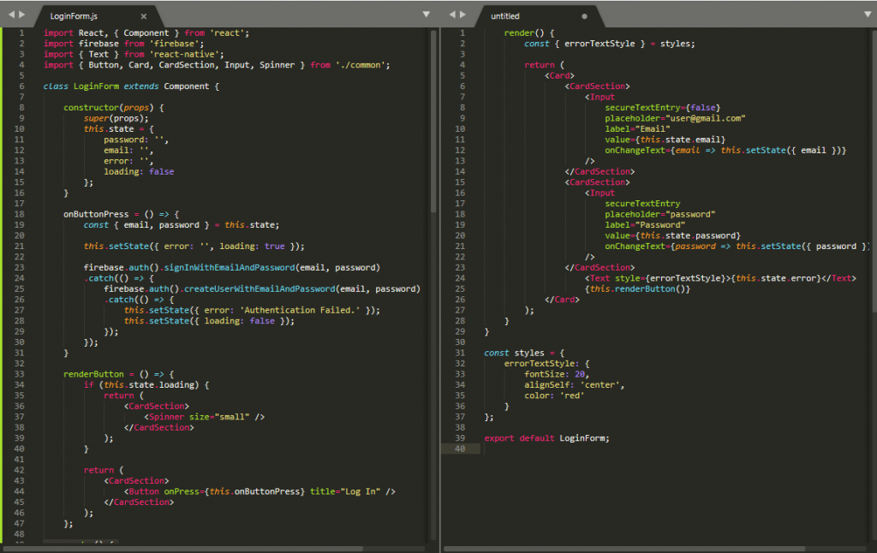The width and height of the screenshot is (877, 553).
Task: Click the 'react-native' import string
Action: point(184,55)
